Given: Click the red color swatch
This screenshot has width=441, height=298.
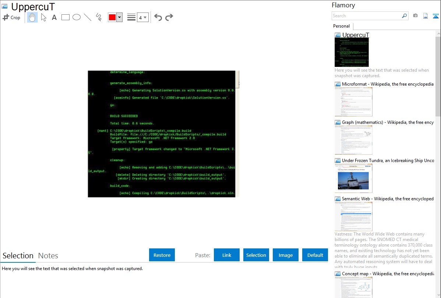Looking at the screenshot, I should 112,17.
